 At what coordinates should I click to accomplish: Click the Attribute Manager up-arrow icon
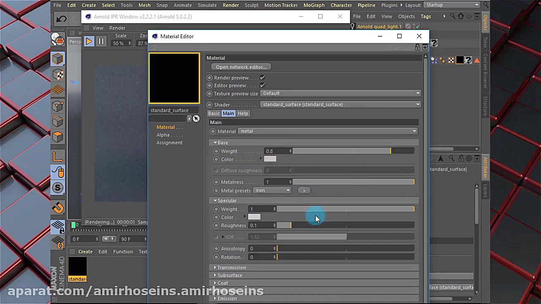pos(441,159)
